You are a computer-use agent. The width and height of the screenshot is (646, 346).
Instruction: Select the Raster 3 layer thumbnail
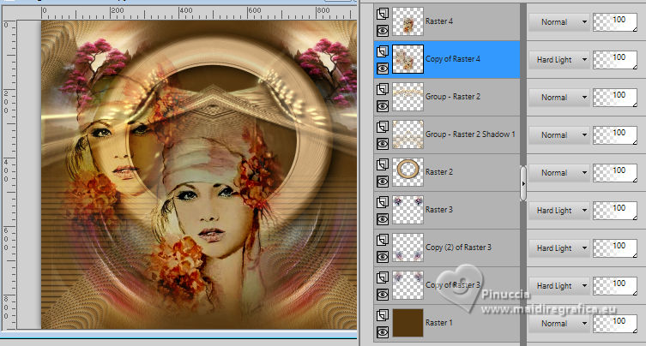[408, 210]
